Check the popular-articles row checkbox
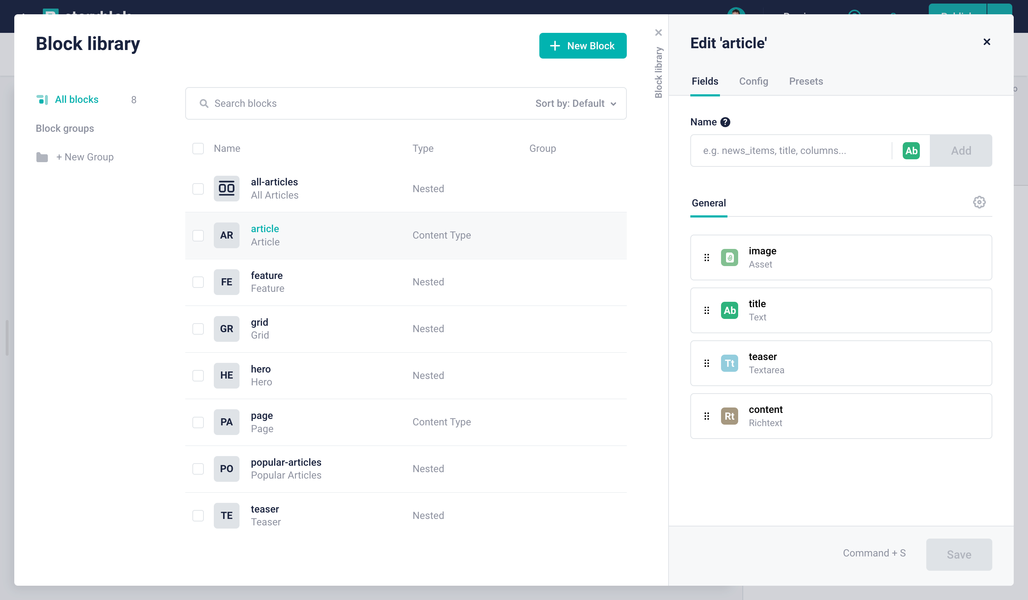 click(x=198, y=469)
